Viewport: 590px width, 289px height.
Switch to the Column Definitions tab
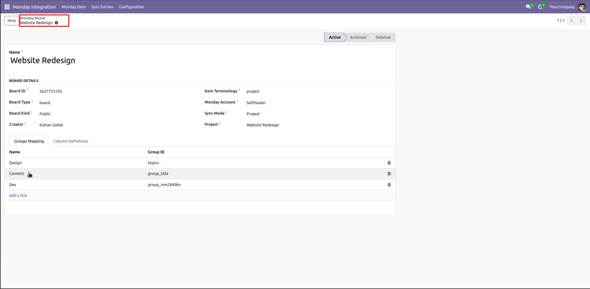coord(71,141)
